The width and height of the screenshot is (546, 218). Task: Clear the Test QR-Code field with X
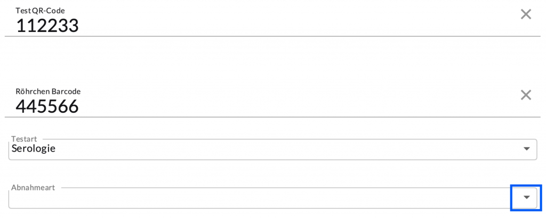coord(526,14)
